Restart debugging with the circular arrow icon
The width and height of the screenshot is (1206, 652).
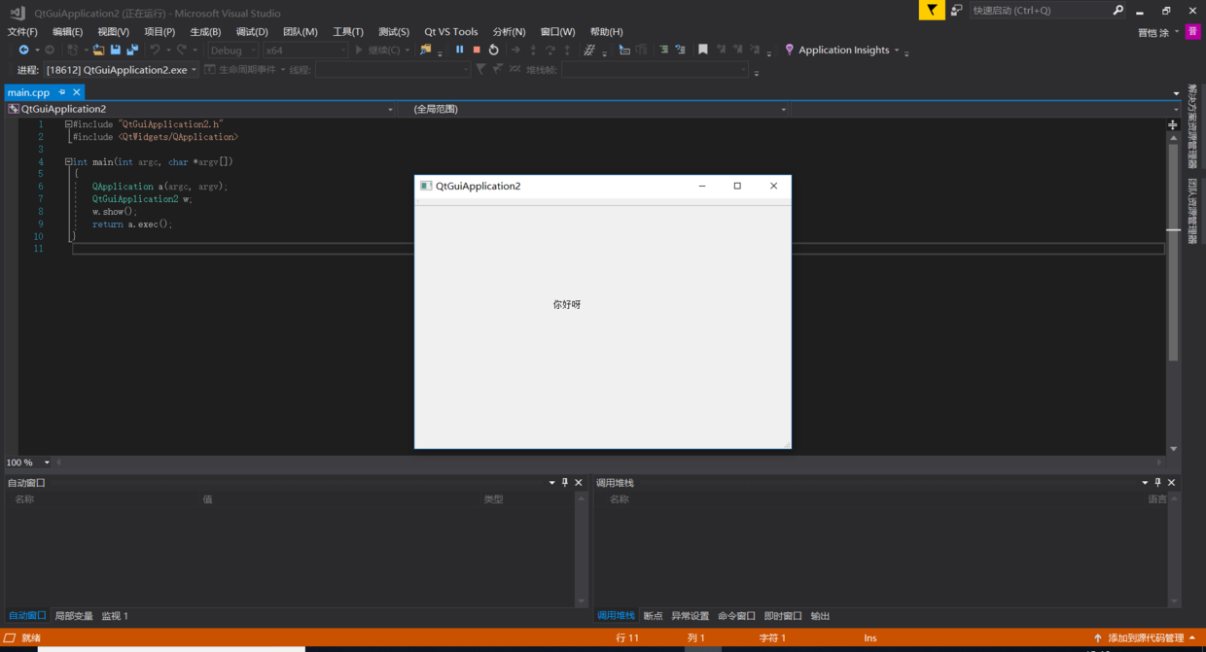(493, 50)
